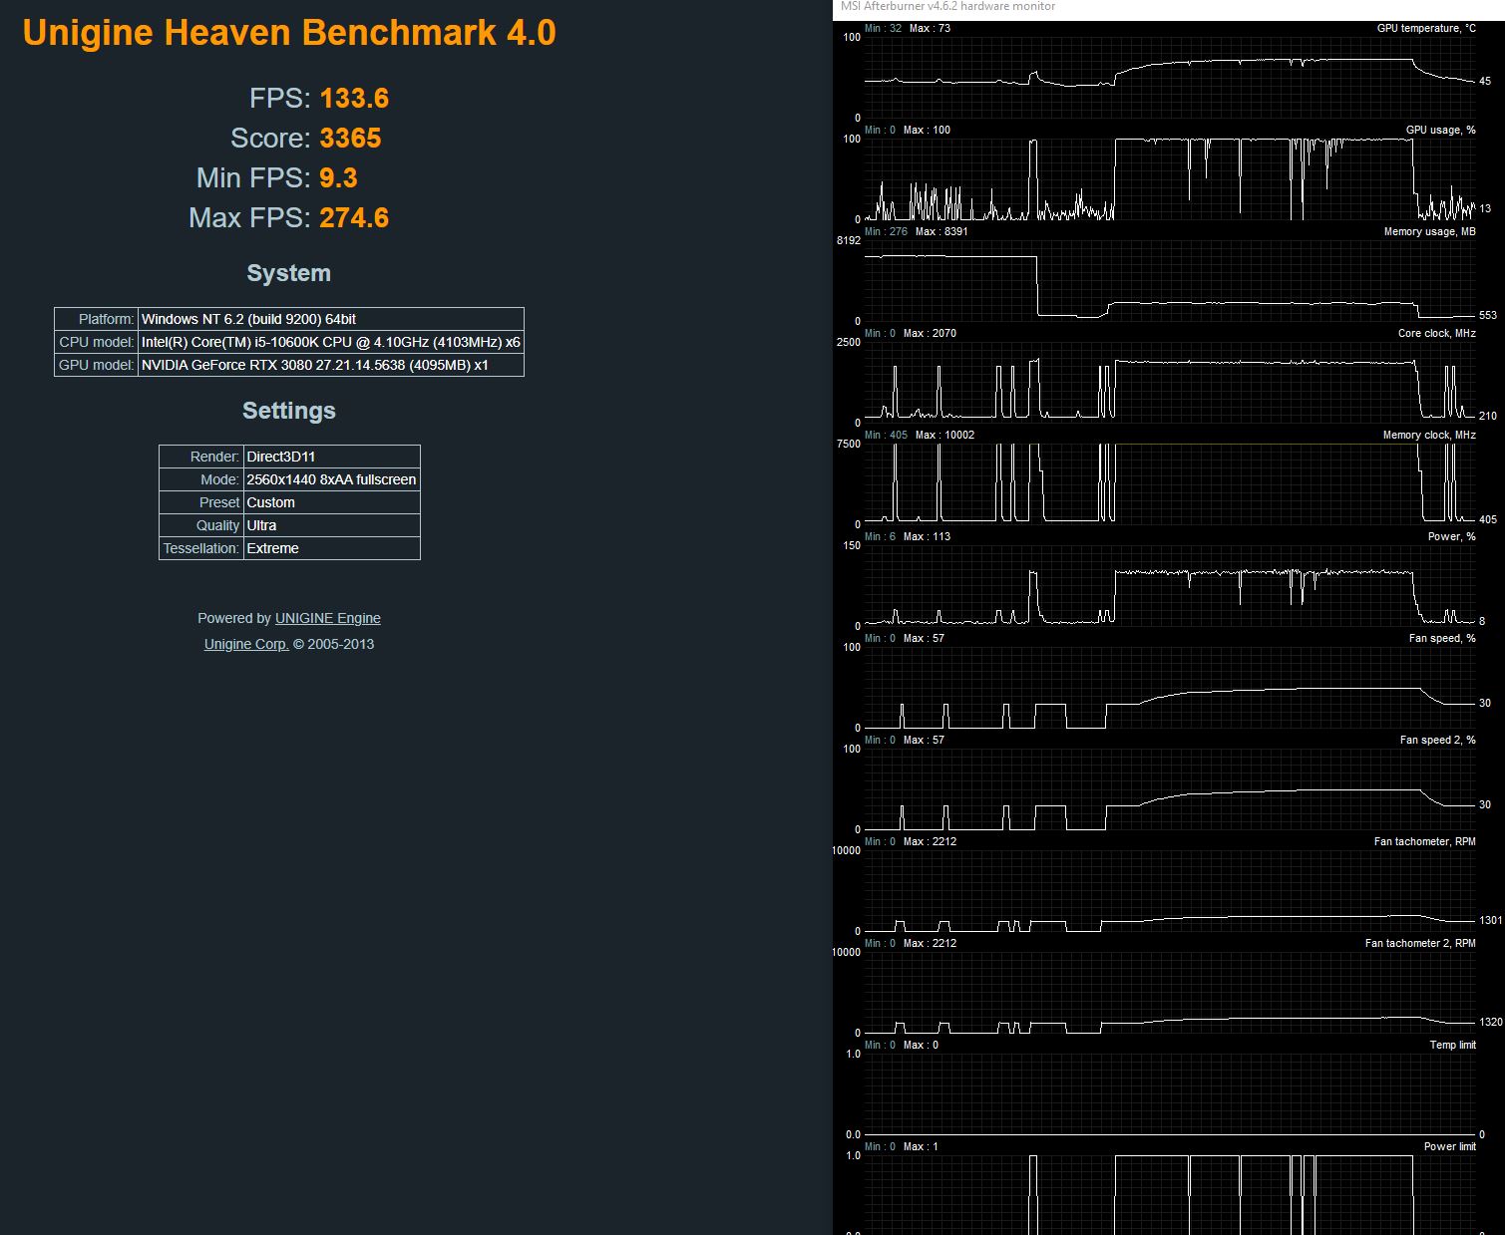The image size is (1505, 1235).
Task: Click 'Min : 32' on the temperature graph
Action: click(x=884, y=28)
